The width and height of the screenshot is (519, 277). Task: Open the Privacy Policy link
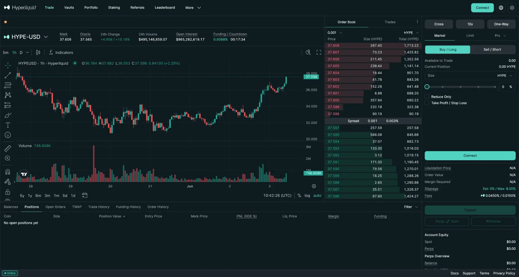tap(504, 273)
